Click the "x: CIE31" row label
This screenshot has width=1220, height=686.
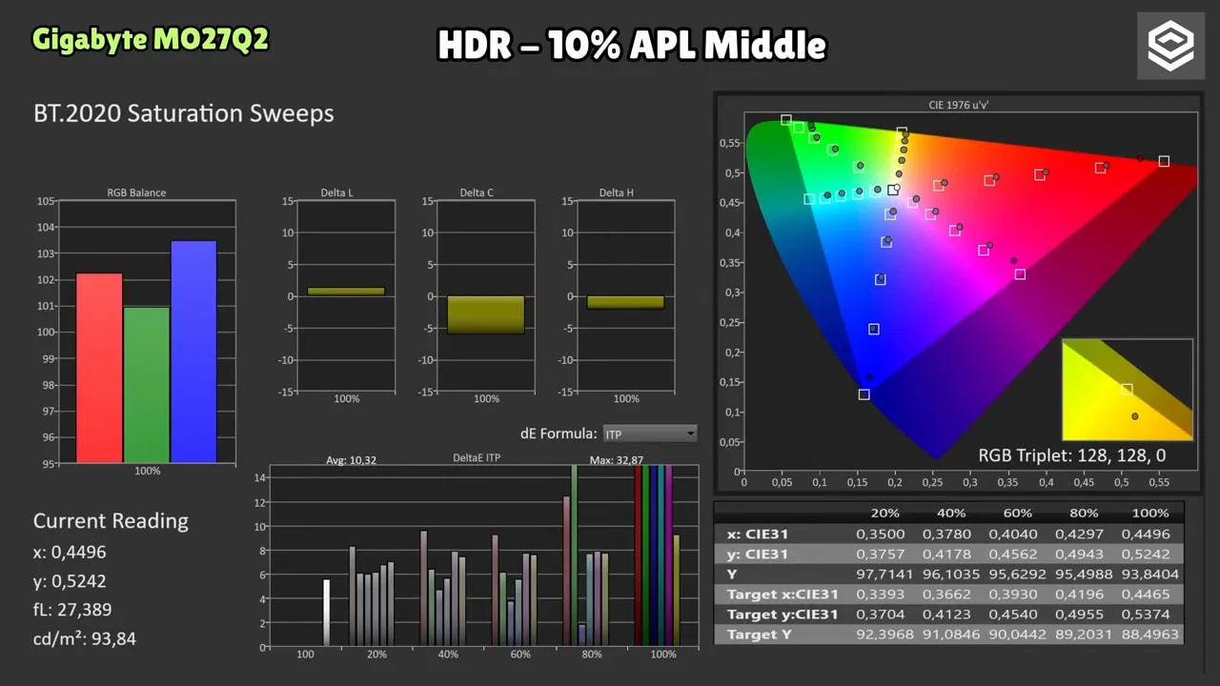(x=758, y=534)
